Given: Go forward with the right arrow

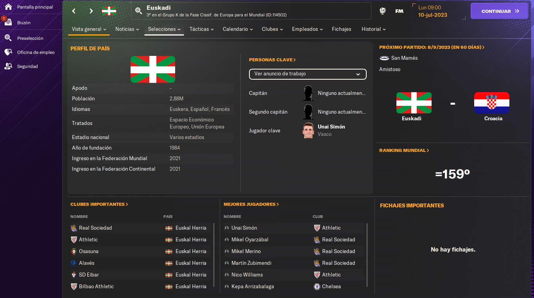Looking at the screenshot, I should click(91, 11).
